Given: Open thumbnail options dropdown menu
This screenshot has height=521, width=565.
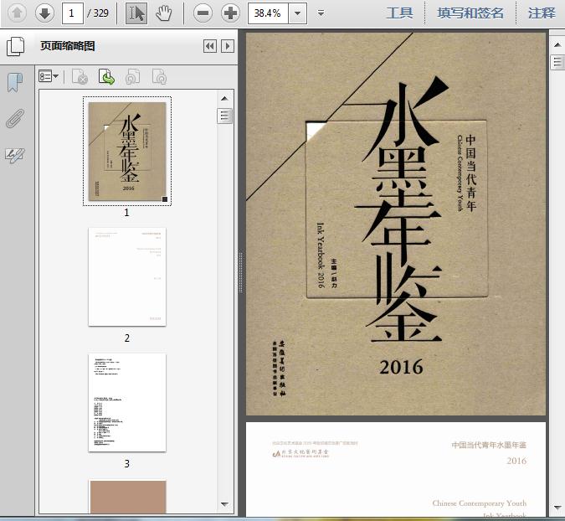Looking at the screenshot, I should tap(49, 76).
